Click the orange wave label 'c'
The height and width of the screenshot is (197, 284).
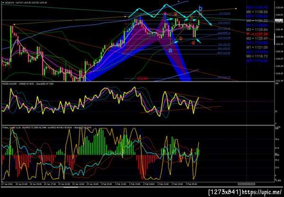(192, 17)
